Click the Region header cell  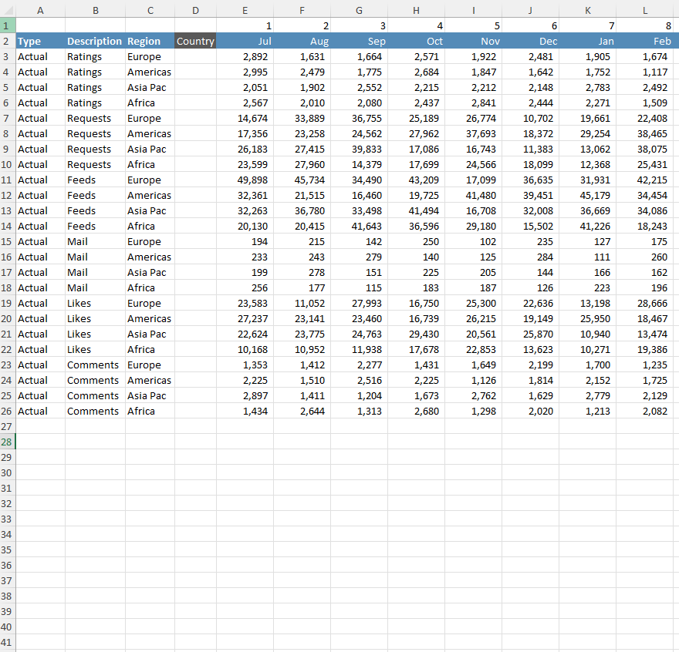pos(150,41)
